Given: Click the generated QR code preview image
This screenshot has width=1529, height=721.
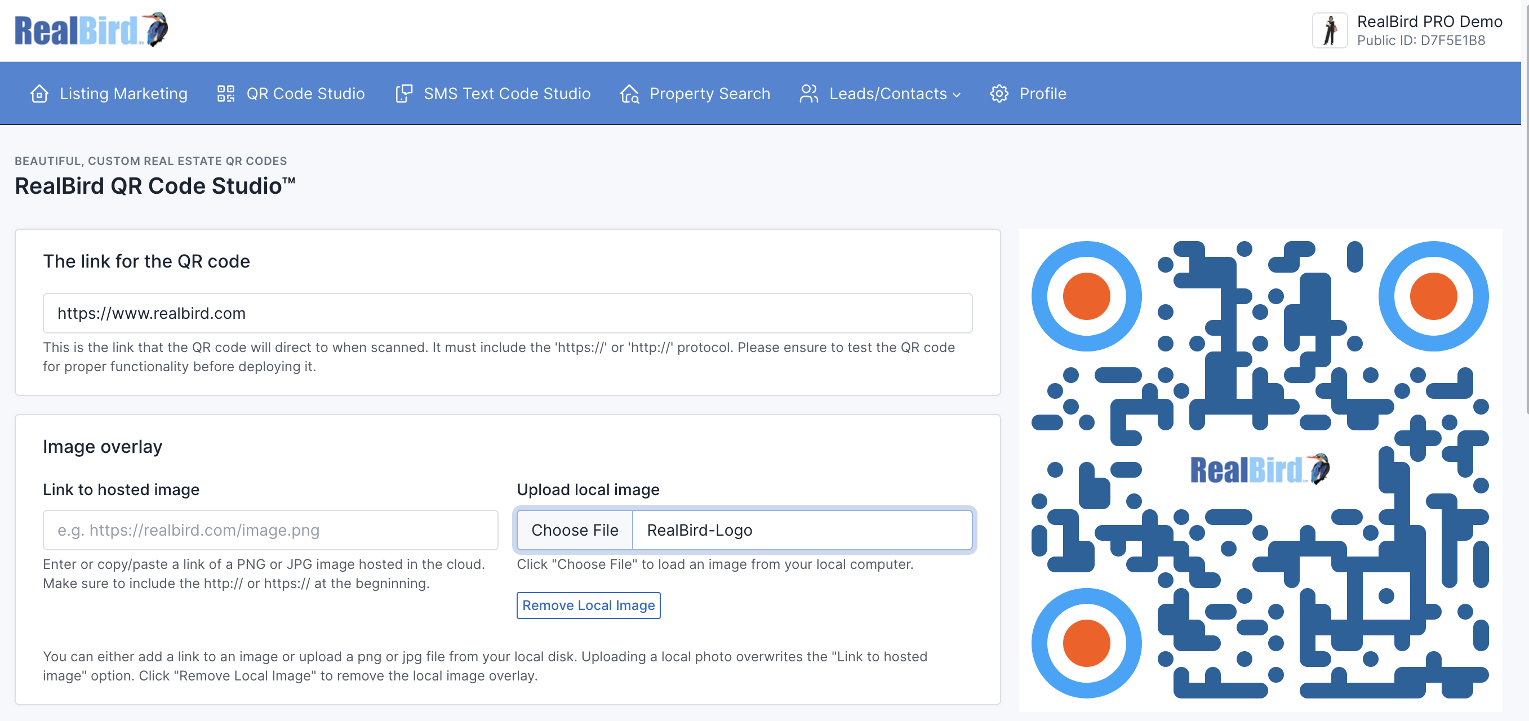Looking at the screenshot, I should (1260, 470).
